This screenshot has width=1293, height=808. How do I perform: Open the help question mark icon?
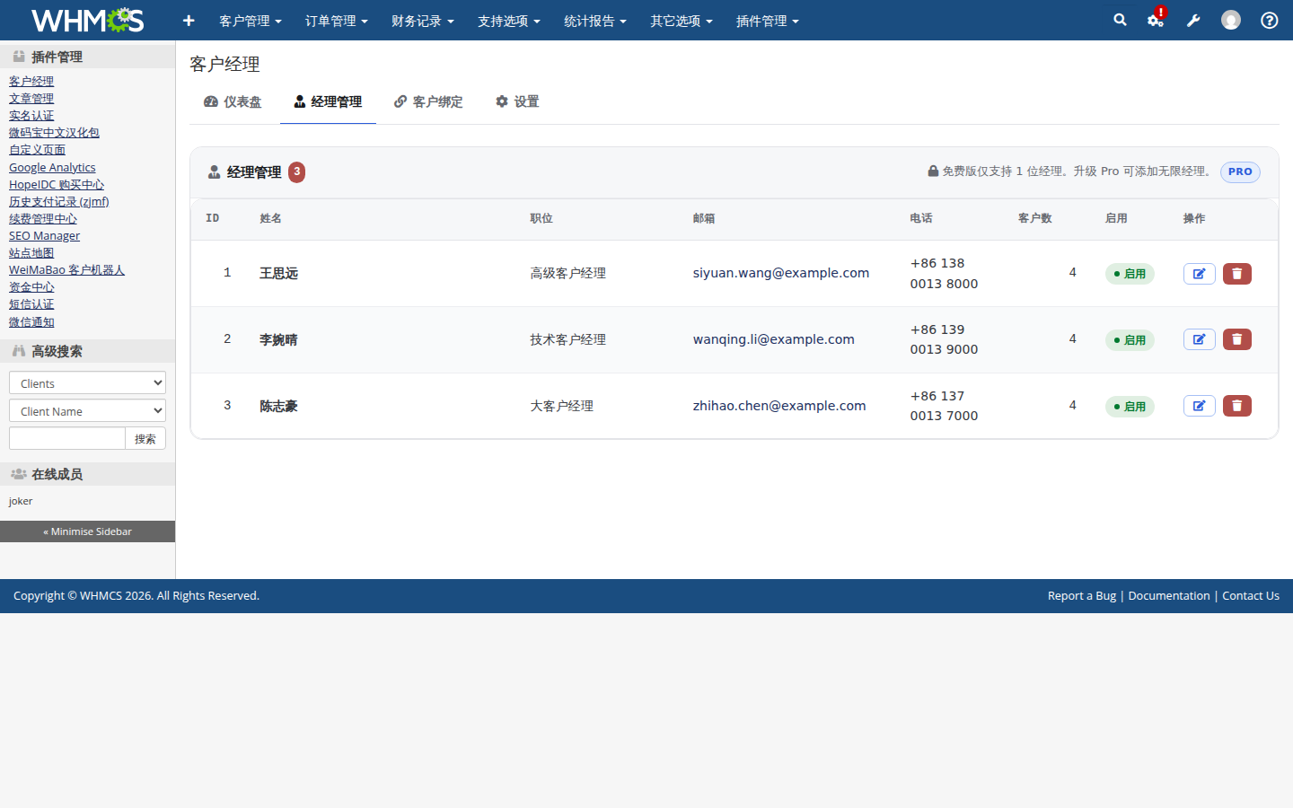1270,20
